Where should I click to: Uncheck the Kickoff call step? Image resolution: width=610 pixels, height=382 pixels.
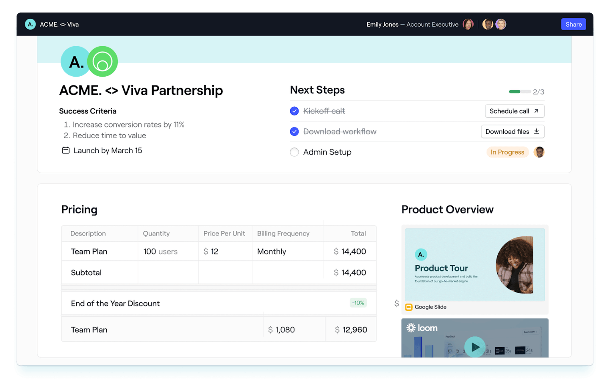pos(294,111)
